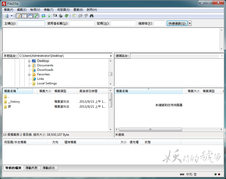Select the Desktop tree item

[43, 61]
